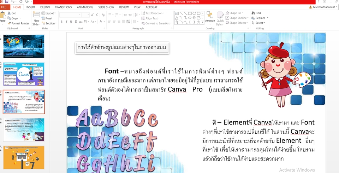Click the Redo icon in quick access toolbar
339x173 pixels.
click(x=21, y=2)
